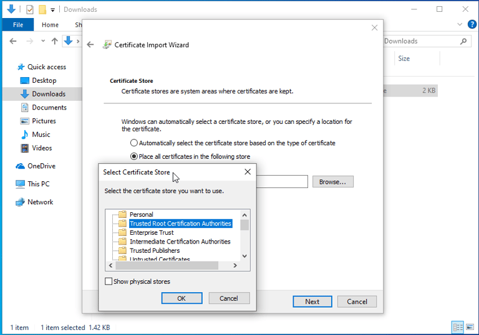
Task: Sort by the Size column header
Action: [404, 59]
